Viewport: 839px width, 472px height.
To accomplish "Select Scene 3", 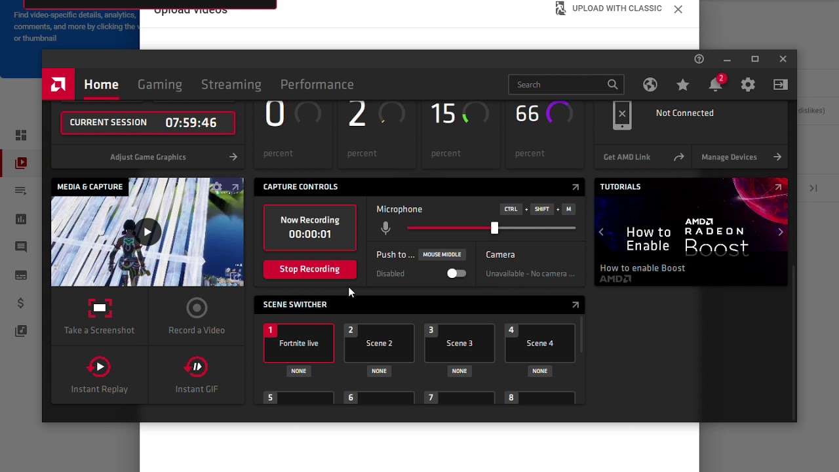I will pyautogui.click(x=459, y=344).
